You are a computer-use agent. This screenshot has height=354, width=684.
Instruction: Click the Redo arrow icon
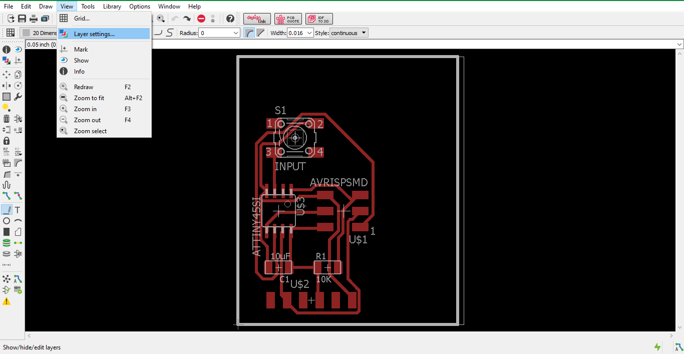(187, 19)
